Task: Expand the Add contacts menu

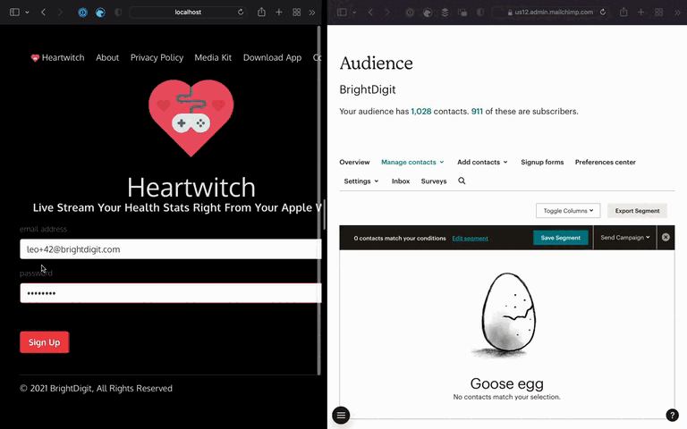Action: tap(482, 162)
